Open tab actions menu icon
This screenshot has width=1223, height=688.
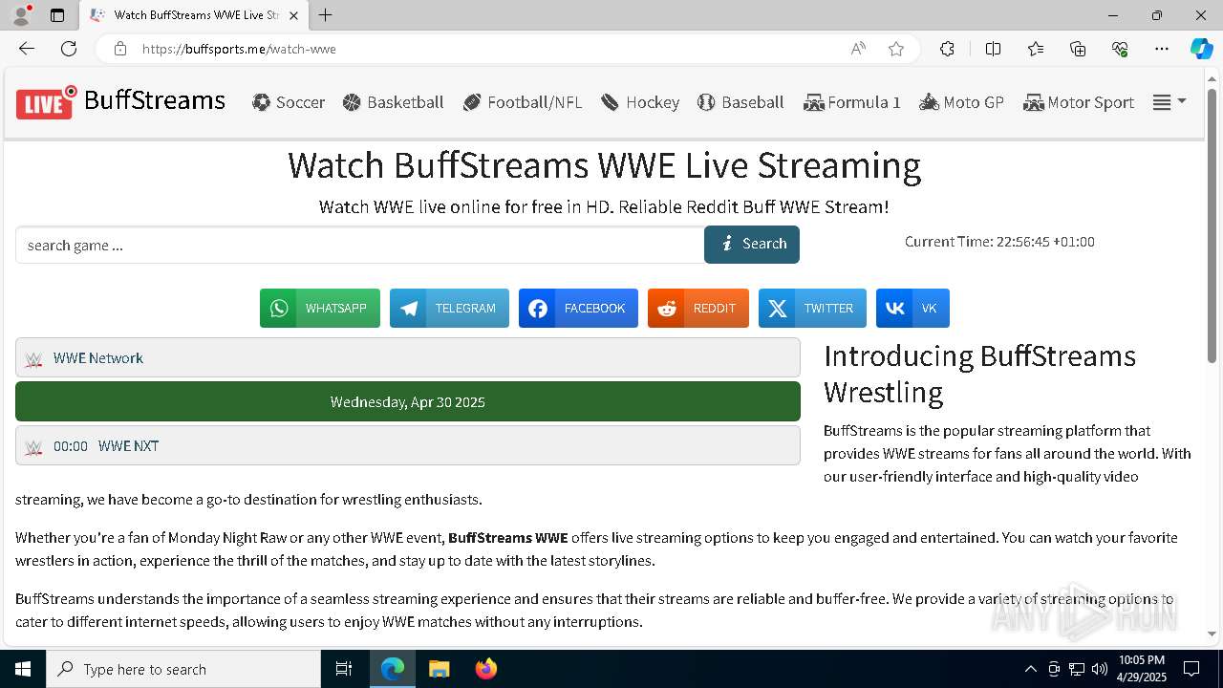(x=57, y=15)
